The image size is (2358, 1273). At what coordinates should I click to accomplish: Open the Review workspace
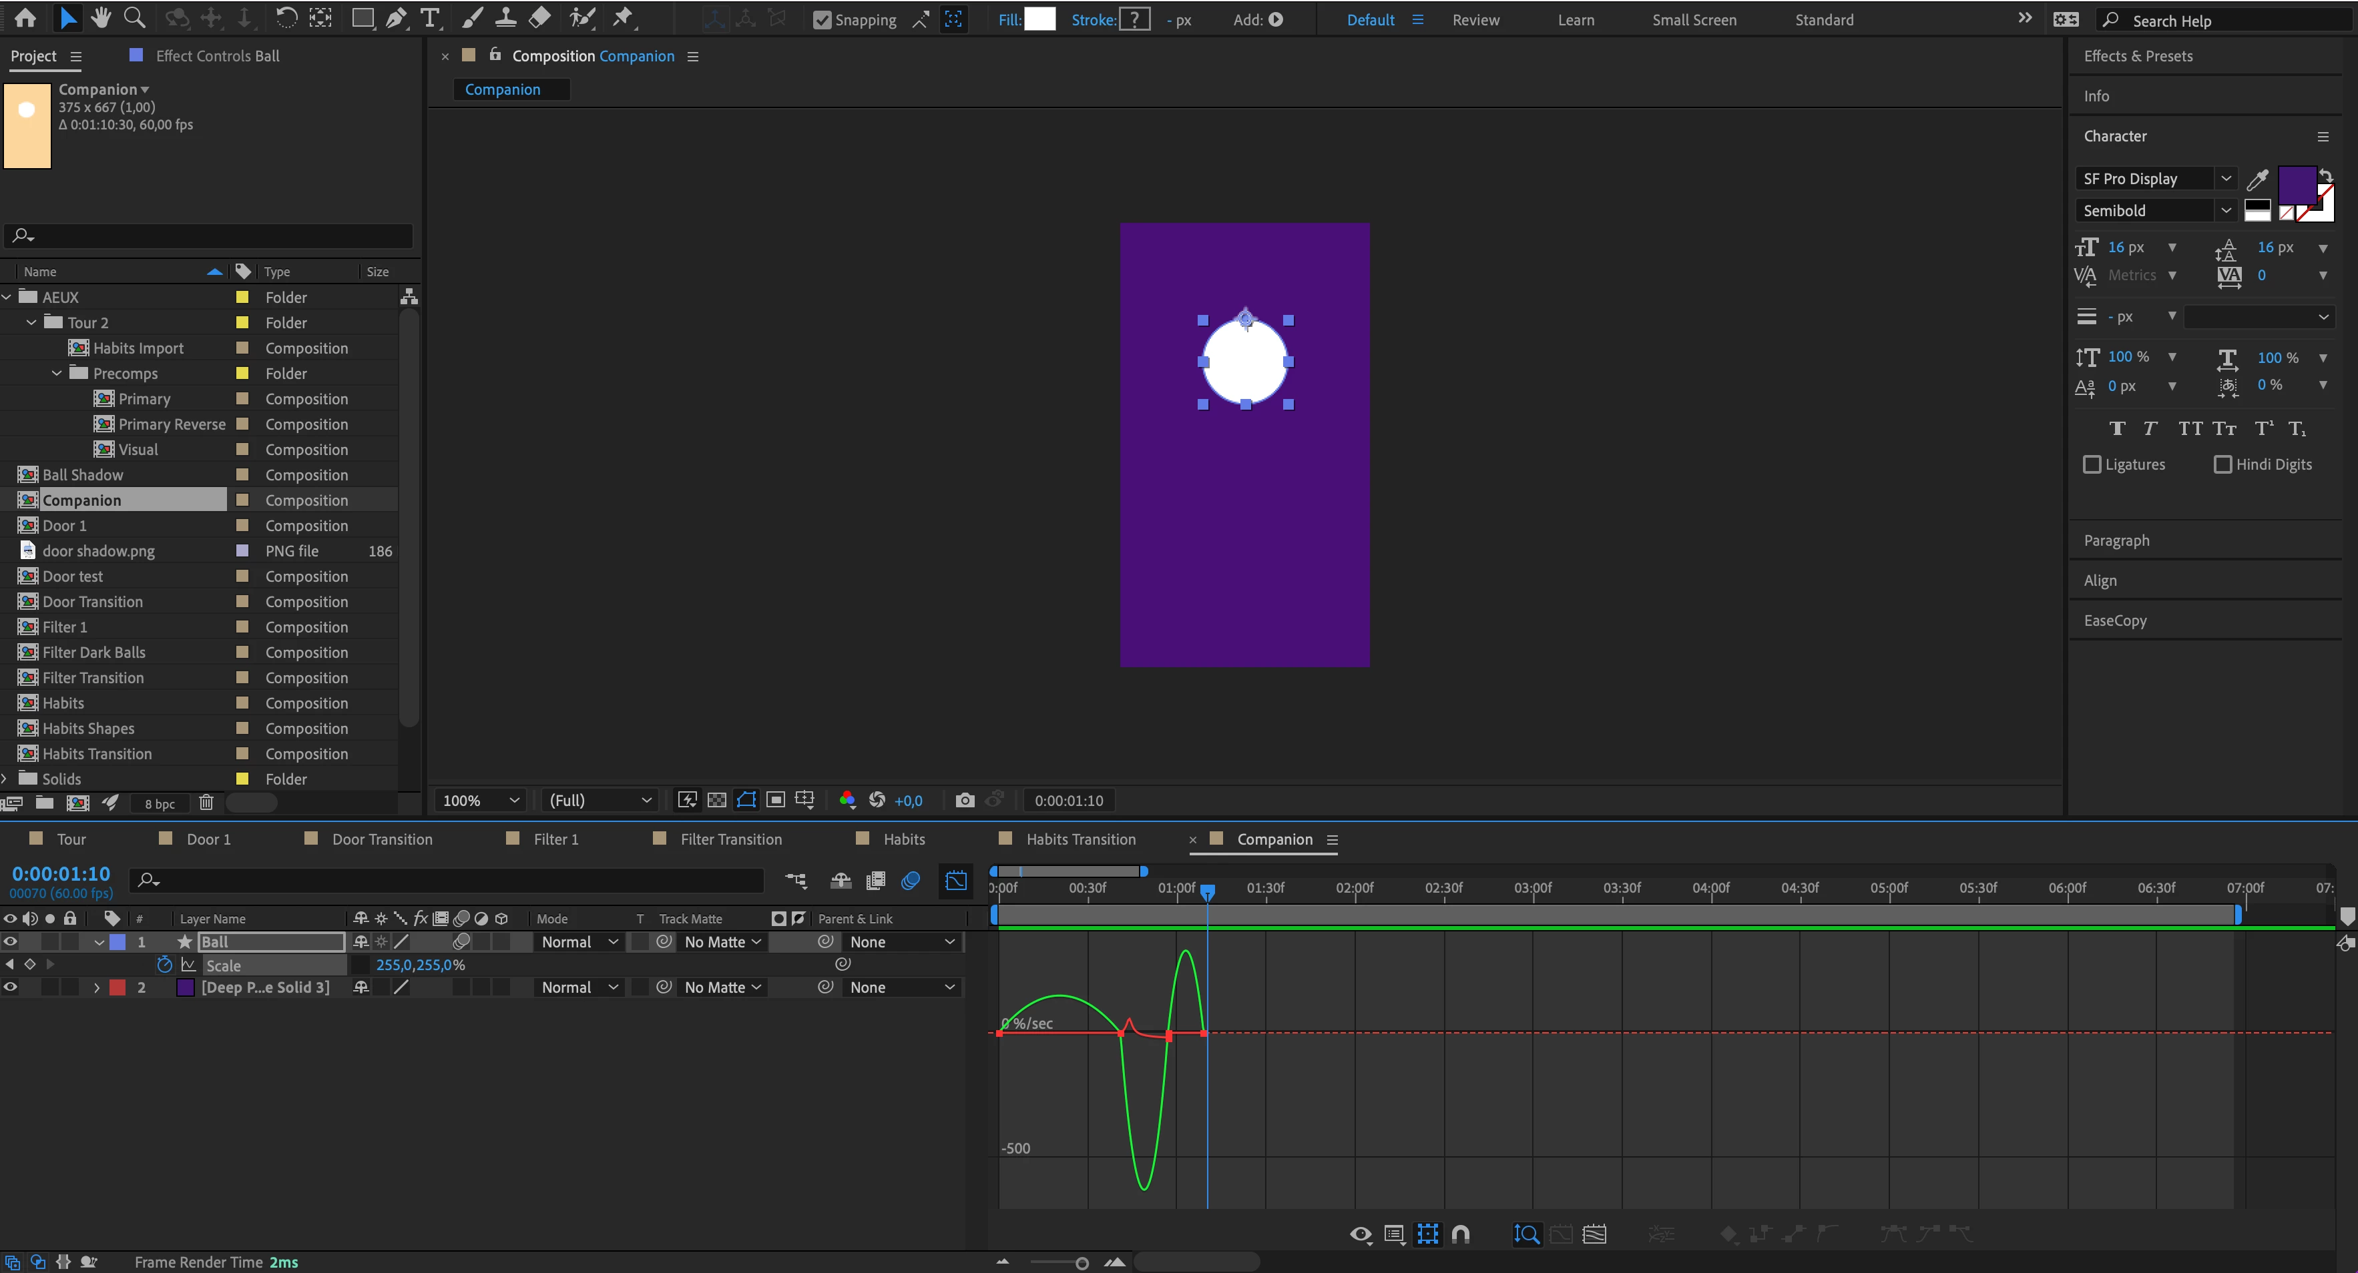[x=1475, y=20]
